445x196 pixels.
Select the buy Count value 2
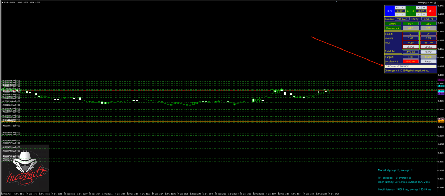[x=411, y=34]
